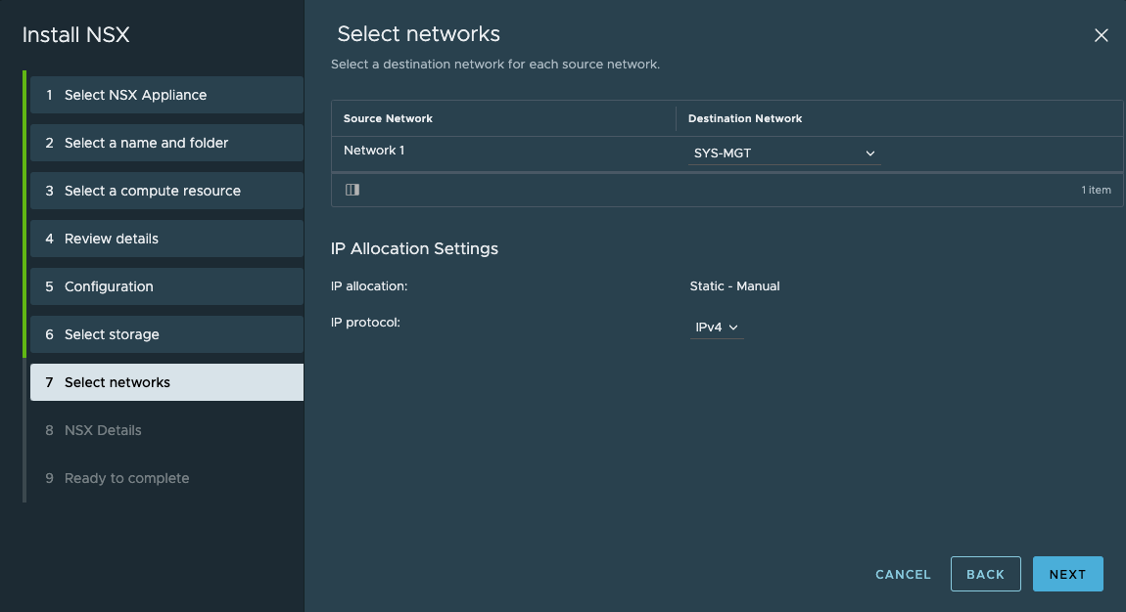Go to step 6 Select storage
This screenshot has width=1126, height=612.
pos(166,334)
